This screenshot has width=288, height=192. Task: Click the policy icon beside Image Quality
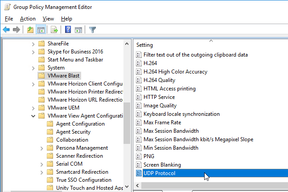click(139, 106)
